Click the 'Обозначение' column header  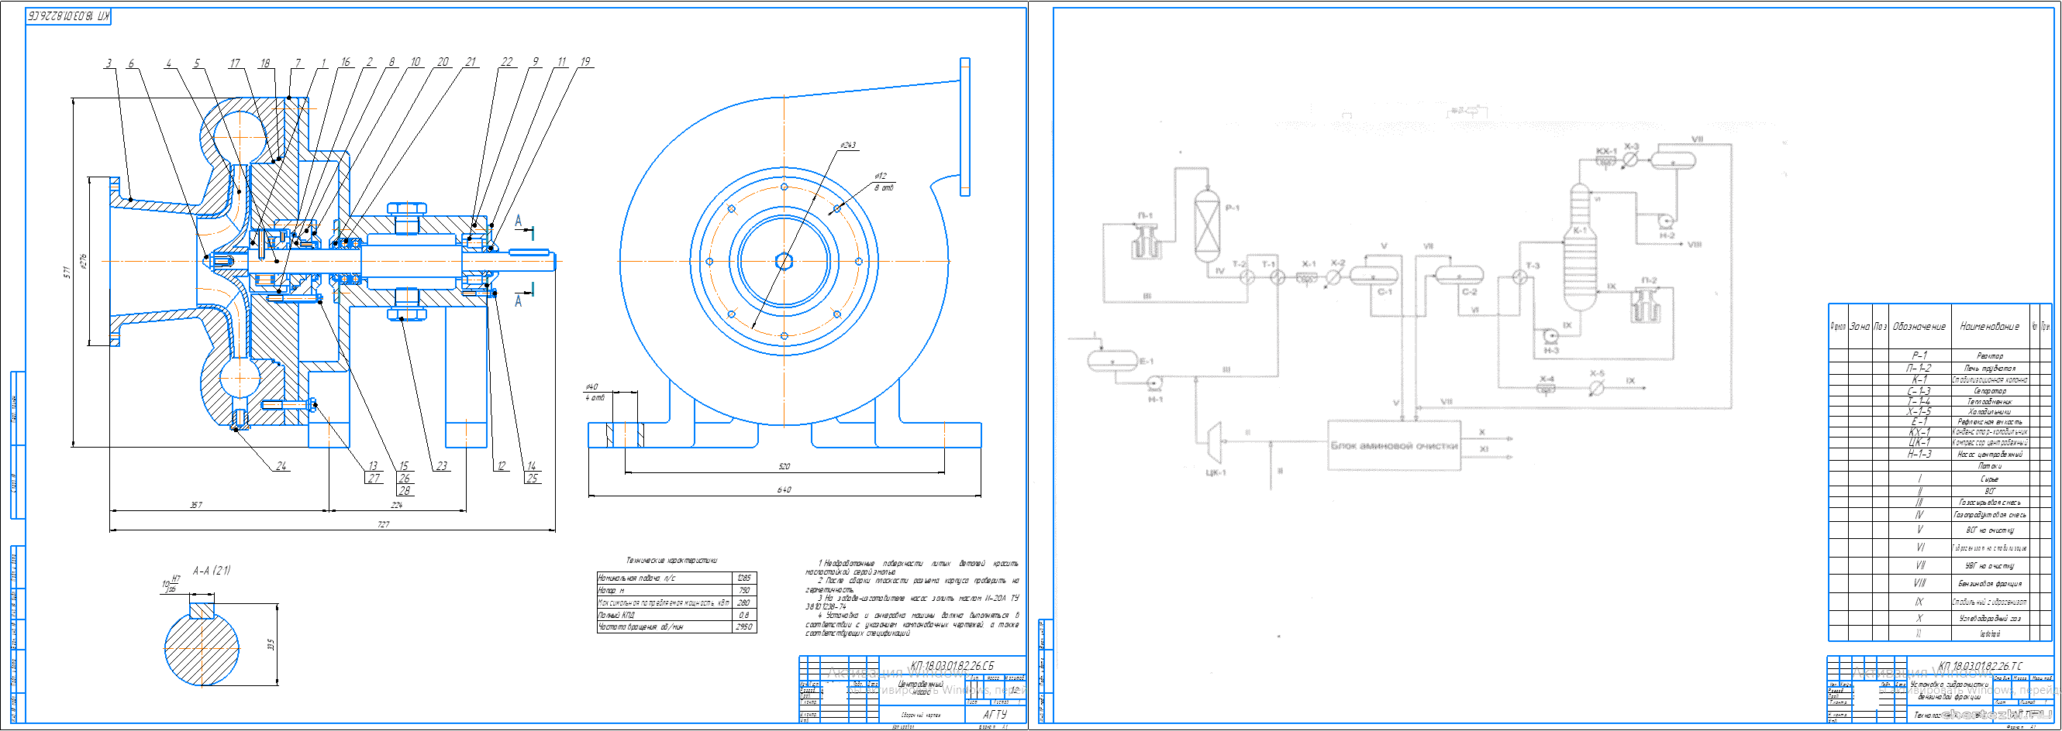pos(1919,326)
